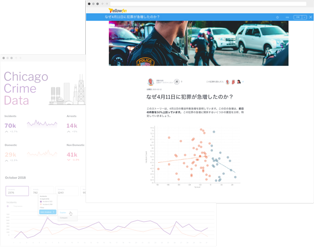Open dropdown arrow beside the header button
314x247 pixels.
(305, 17)
